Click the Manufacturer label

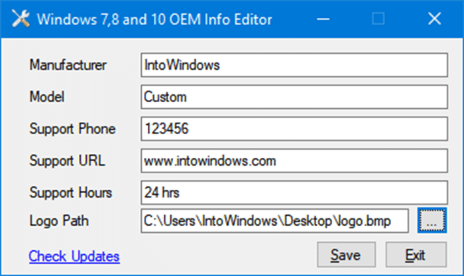(x=68, y=65)
